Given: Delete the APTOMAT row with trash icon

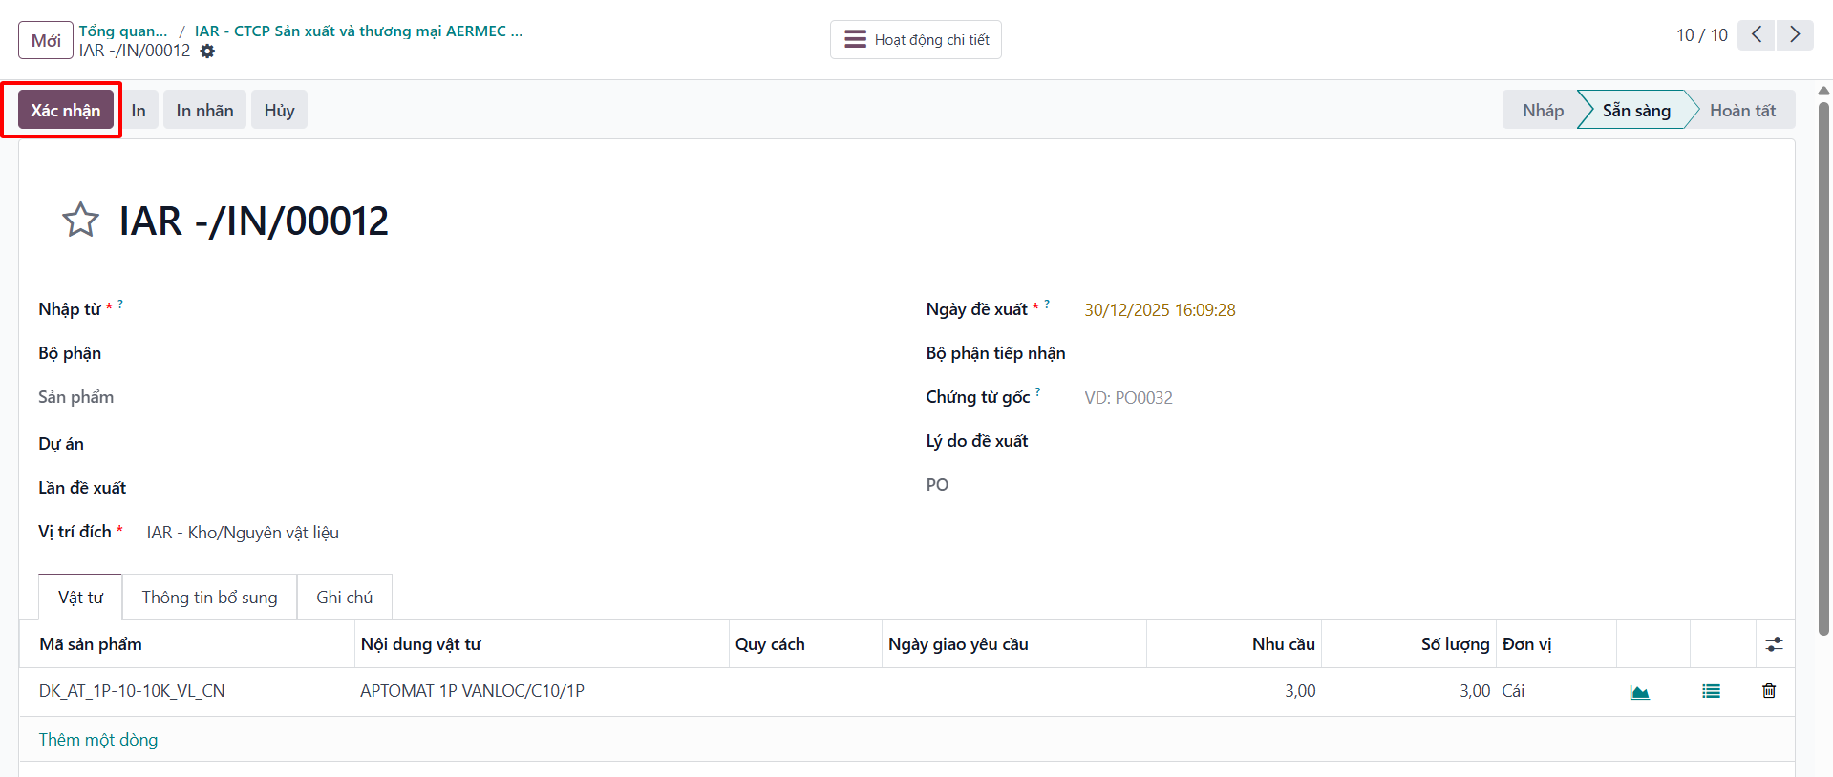Looking at the screenshot, I should (1769, 691).
